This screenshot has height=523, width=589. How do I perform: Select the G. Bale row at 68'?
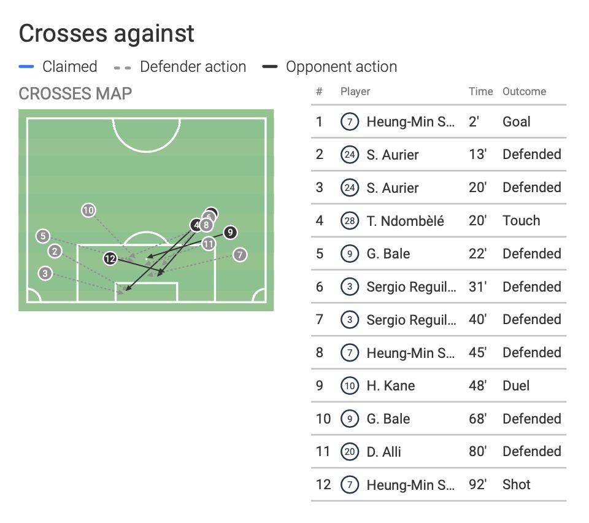(438, 419)
